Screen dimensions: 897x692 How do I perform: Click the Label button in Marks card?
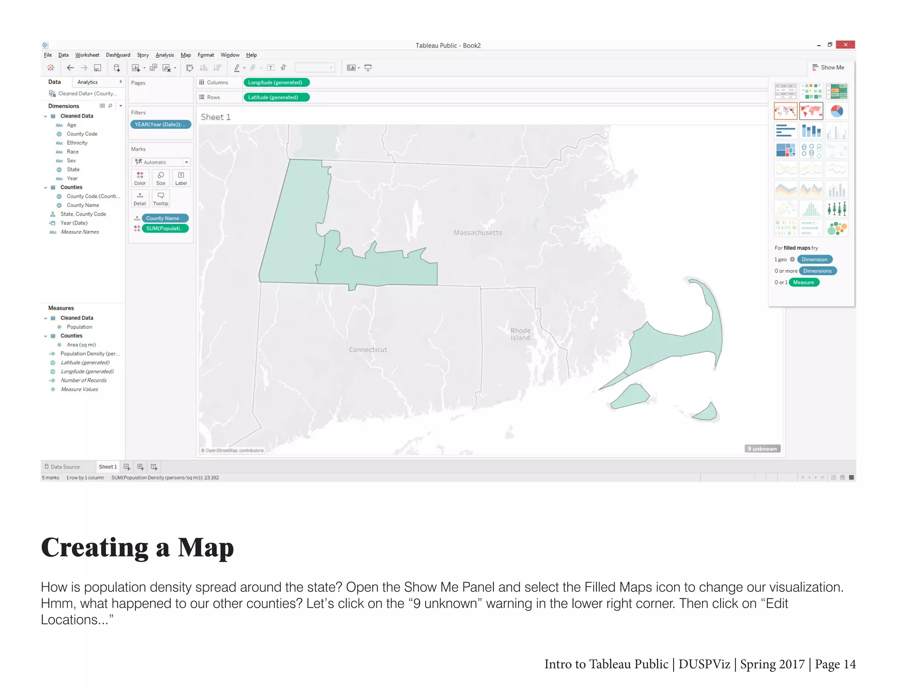[181, 178]
